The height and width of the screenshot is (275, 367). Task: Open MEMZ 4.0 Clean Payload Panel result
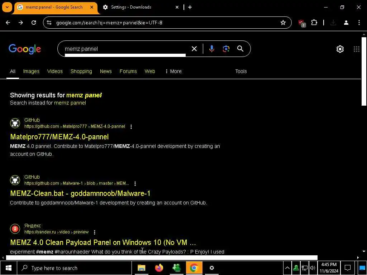point(103,242)
